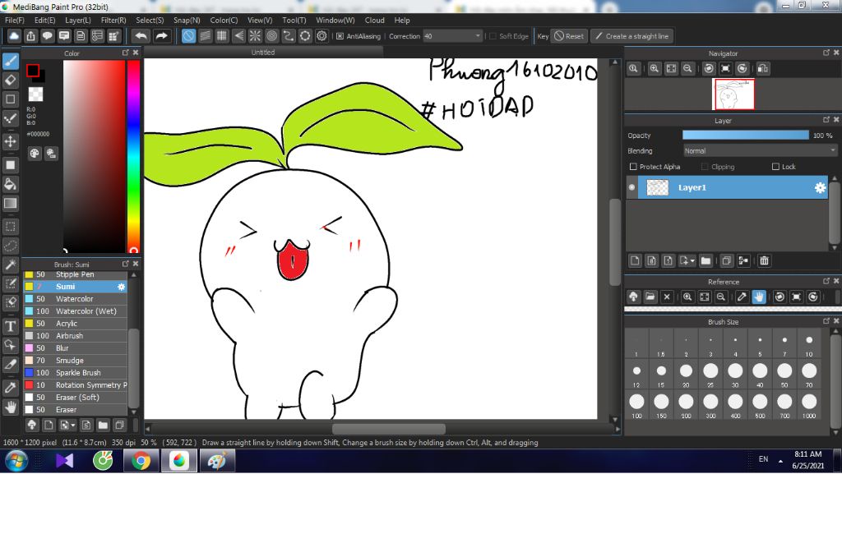This screenshot has width=842, height=543.
Task: Turn off snap with first snap icon
Action: click(188, 36)
